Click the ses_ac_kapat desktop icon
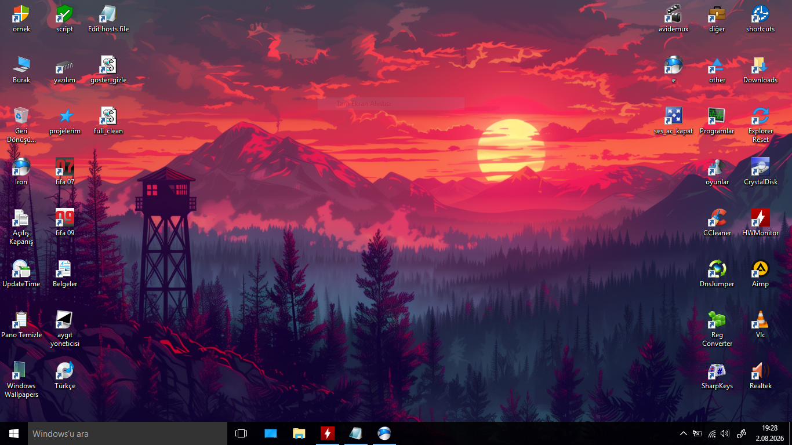The width and height of the screenshot is (792, 445). click(673, 121)
